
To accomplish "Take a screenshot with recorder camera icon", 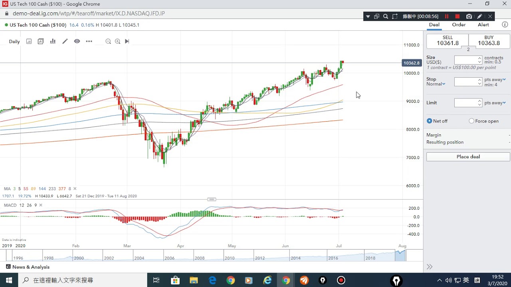I will click(x=469, y=16).
